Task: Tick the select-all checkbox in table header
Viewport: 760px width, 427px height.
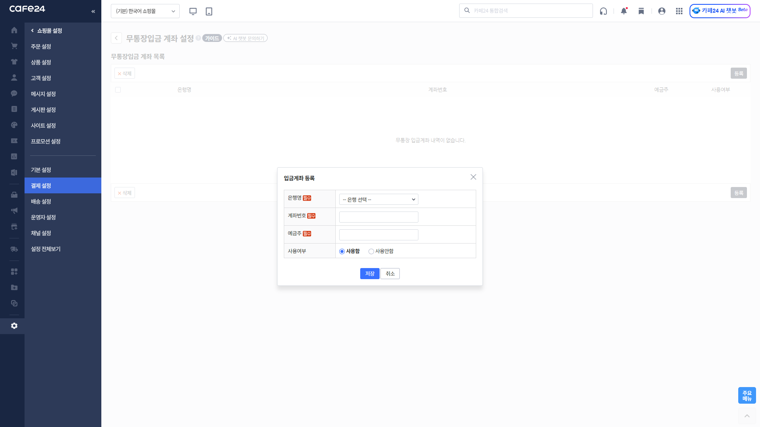Action: pyautogui.click(x=118, y=90)
